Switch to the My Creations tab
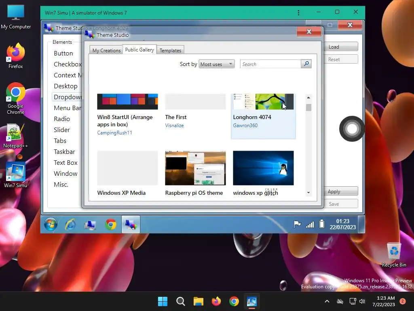Image resolution: width=414 pixels, height=311 pixels. pos(106,50)
